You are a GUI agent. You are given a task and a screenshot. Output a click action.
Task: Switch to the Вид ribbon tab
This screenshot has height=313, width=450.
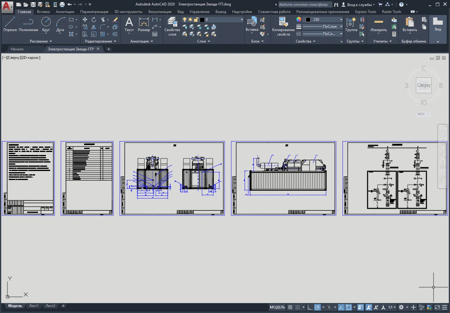[180, 12]
